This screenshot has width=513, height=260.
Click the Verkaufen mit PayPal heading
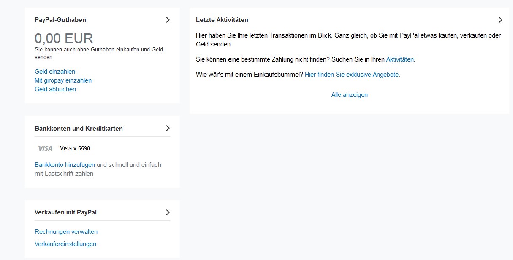(65, 212)
